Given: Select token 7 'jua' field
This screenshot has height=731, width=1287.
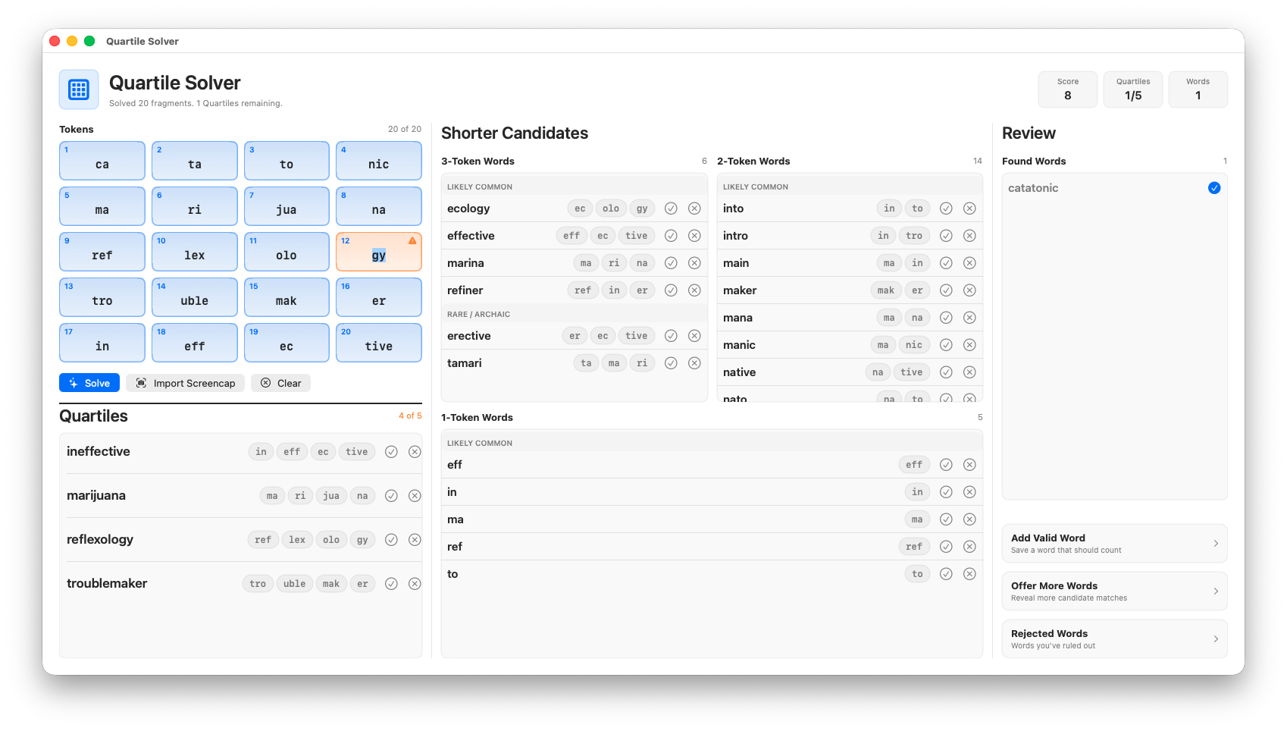Looking at the screenshot, I should [x=287, y=206].
